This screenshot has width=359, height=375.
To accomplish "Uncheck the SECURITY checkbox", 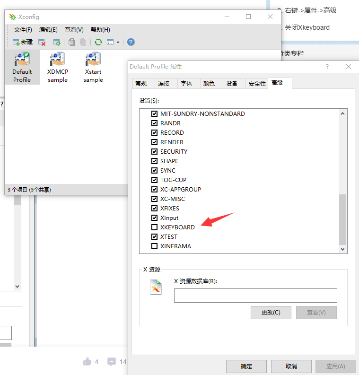I will (x=155, y=151).
